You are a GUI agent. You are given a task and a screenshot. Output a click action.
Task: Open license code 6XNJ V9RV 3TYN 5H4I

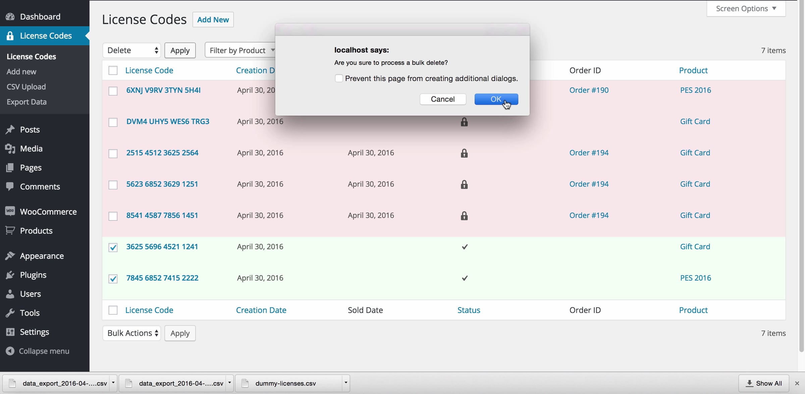point(163,90)
